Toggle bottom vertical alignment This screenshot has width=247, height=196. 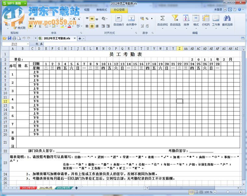coord(97,19)
